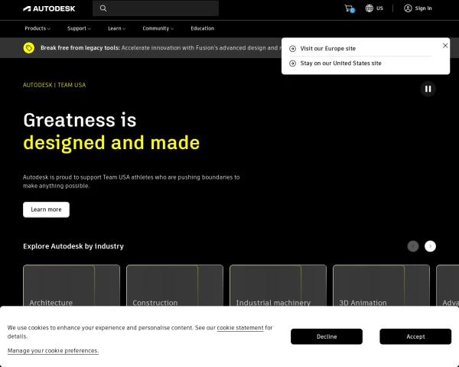
Task: Open the Education page
Action: click(x=203, y=28)
